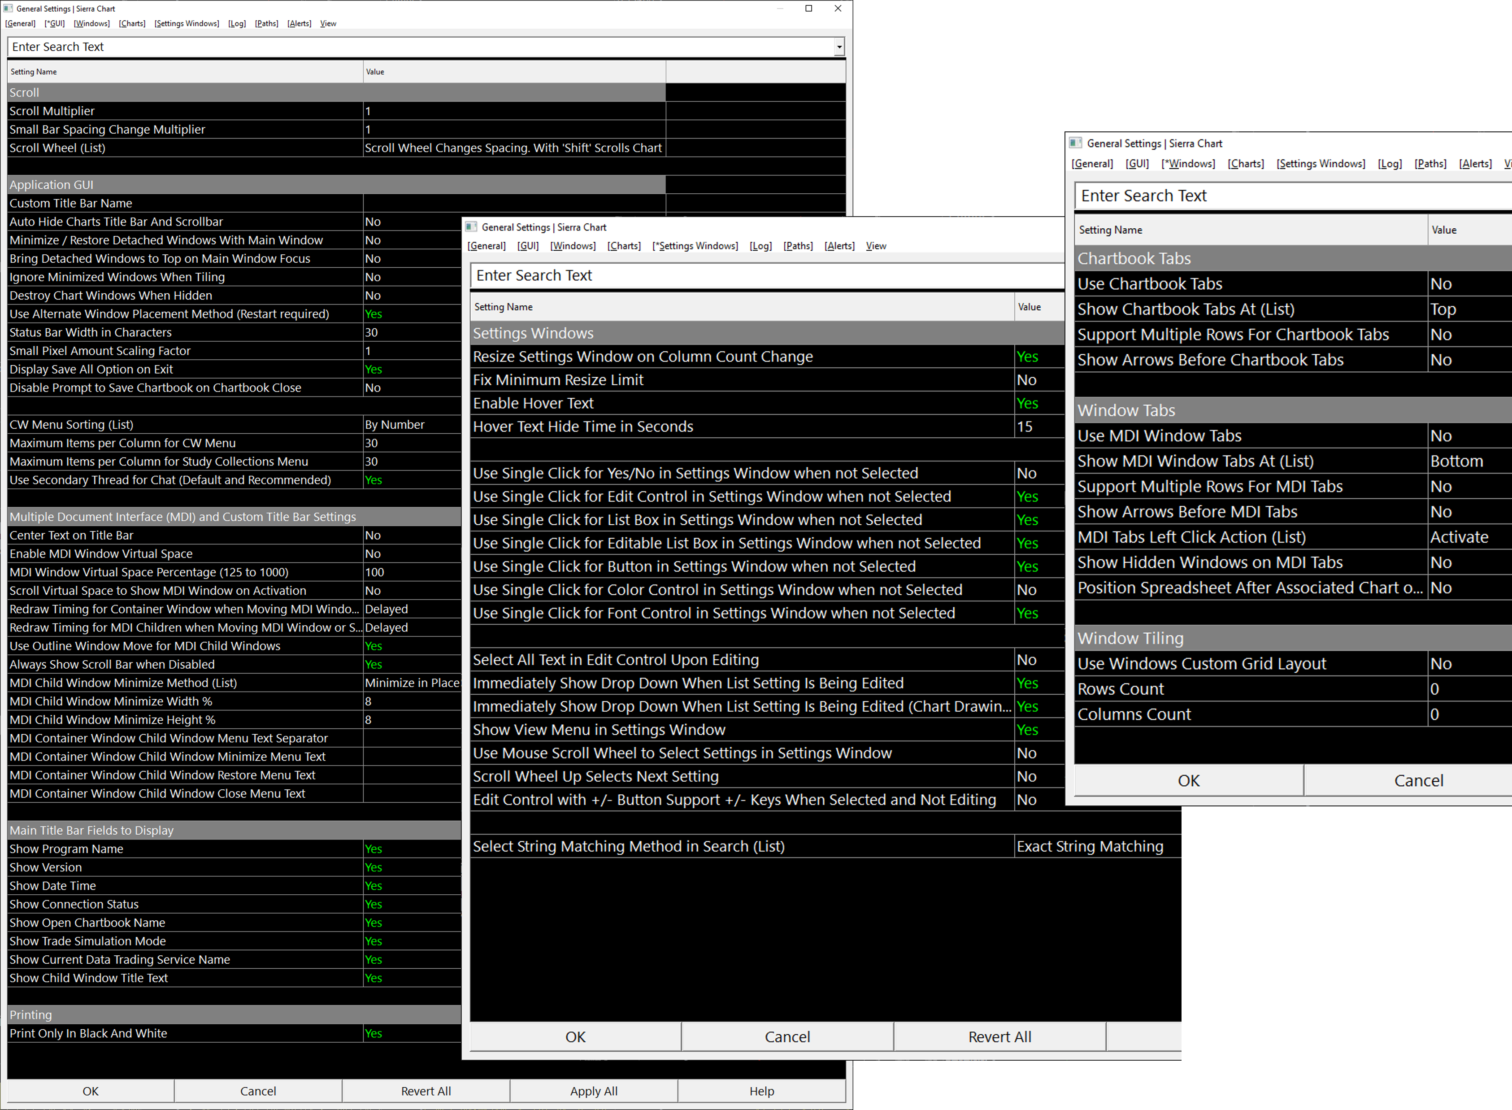Click the Help button

coord(761,1091)
